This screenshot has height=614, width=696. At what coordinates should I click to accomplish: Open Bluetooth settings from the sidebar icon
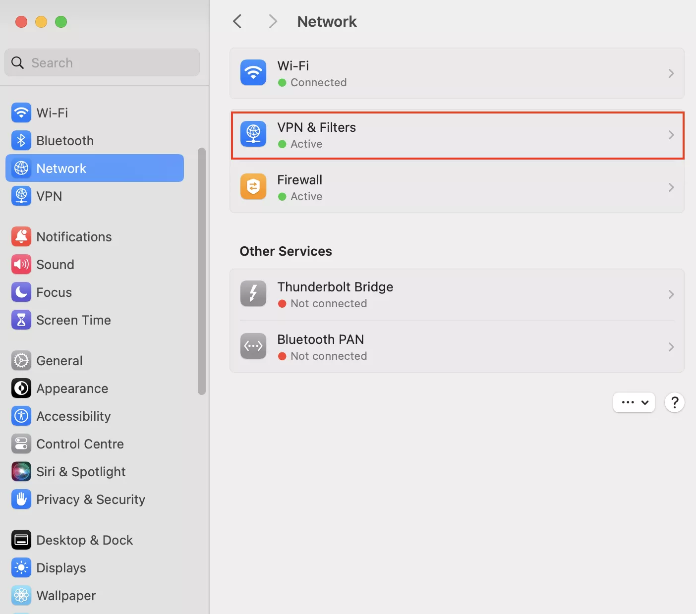coord(21,141)
